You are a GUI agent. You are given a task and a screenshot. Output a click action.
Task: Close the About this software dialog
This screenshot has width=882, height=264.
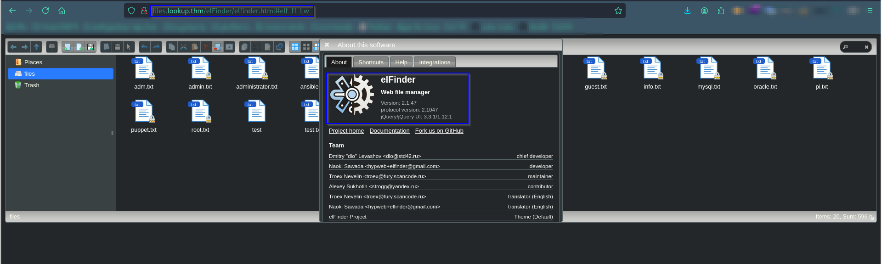[327, 45]
